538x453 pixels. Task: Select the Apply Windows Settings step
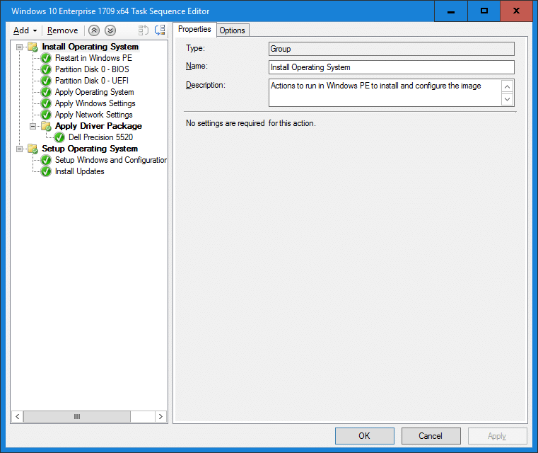[x=95, y=103]
